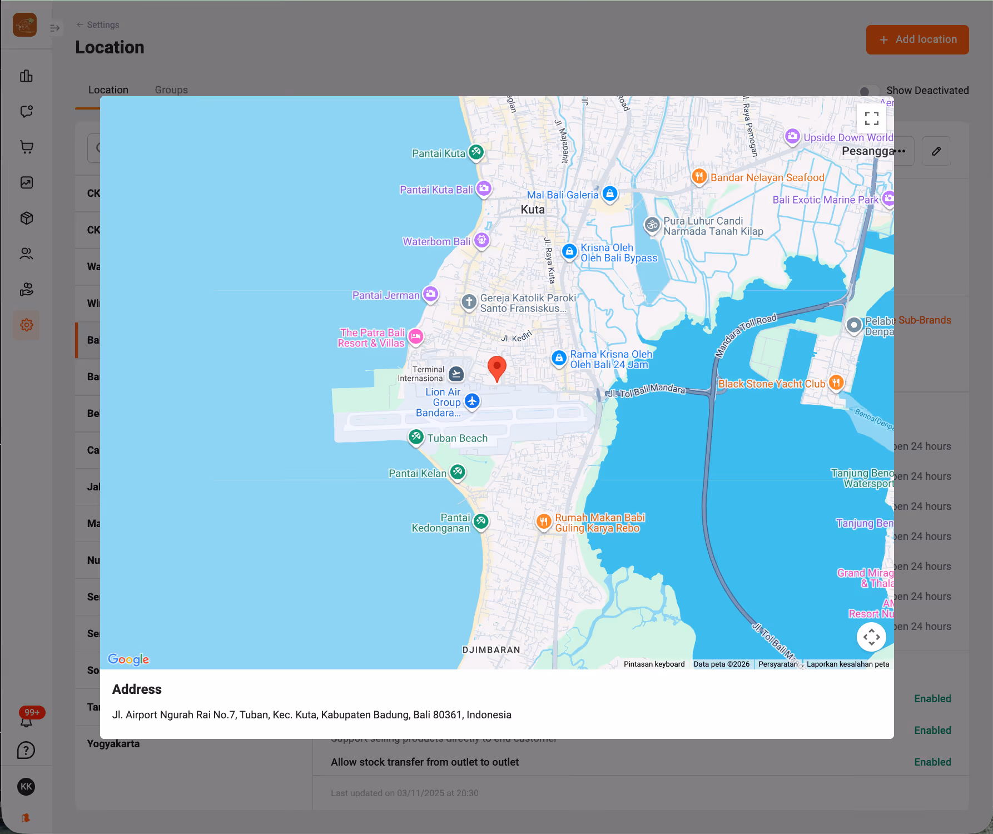The image size is (993, 834).
Task: Open notifications bell with 99+ badge
Action: click(26, 720)
